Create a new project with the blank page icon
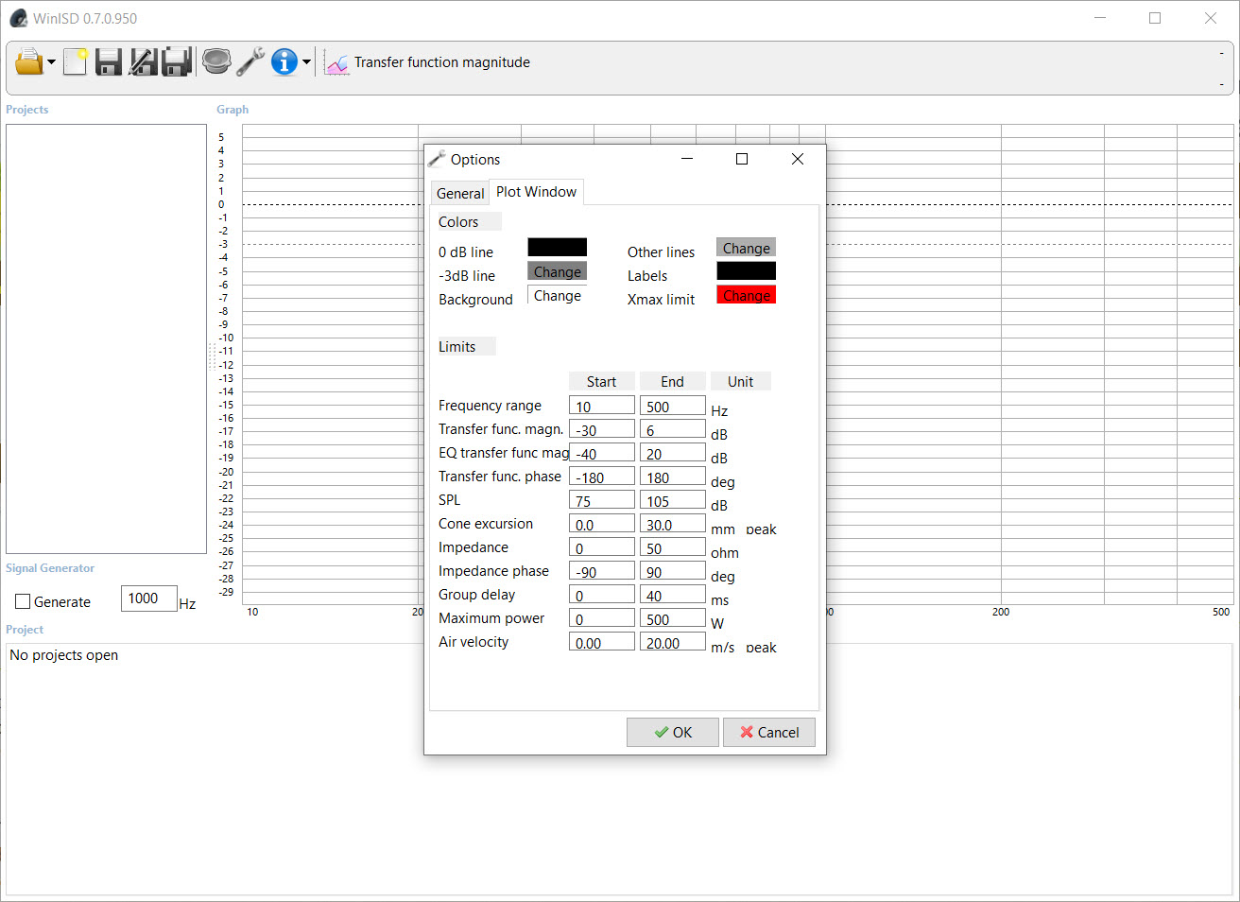 [x=75, y=62]
